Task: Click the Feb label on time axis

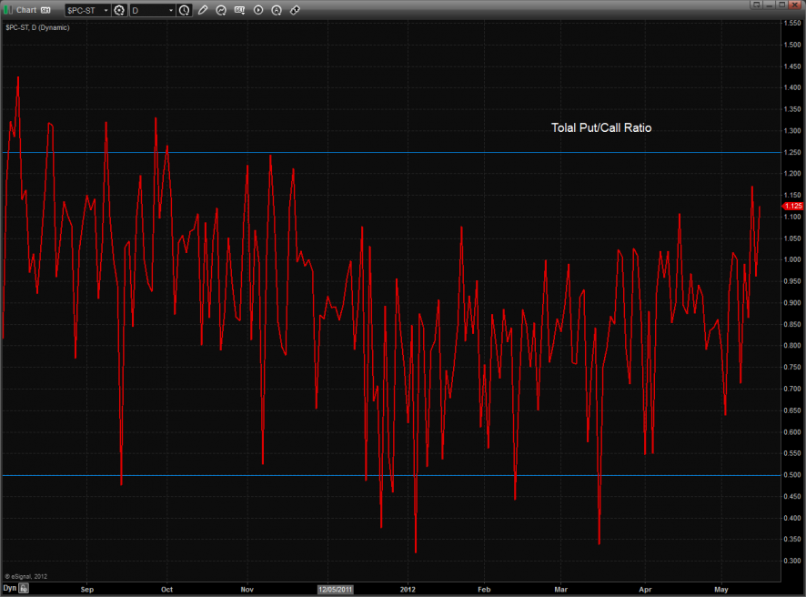Action: (x=484, y=590)
